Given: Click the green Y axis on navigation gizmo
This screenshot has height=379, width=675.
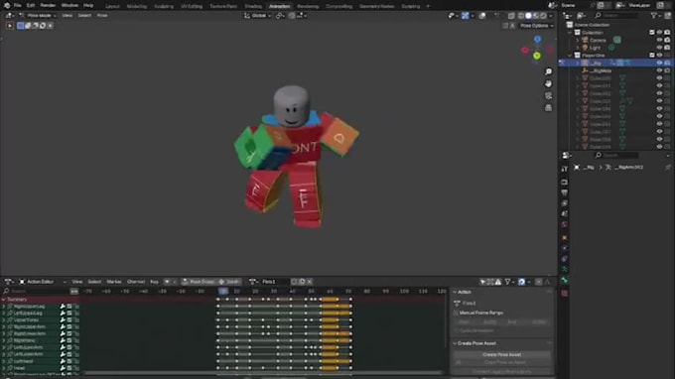Looking at the screenshot, I should click(537, 56).
